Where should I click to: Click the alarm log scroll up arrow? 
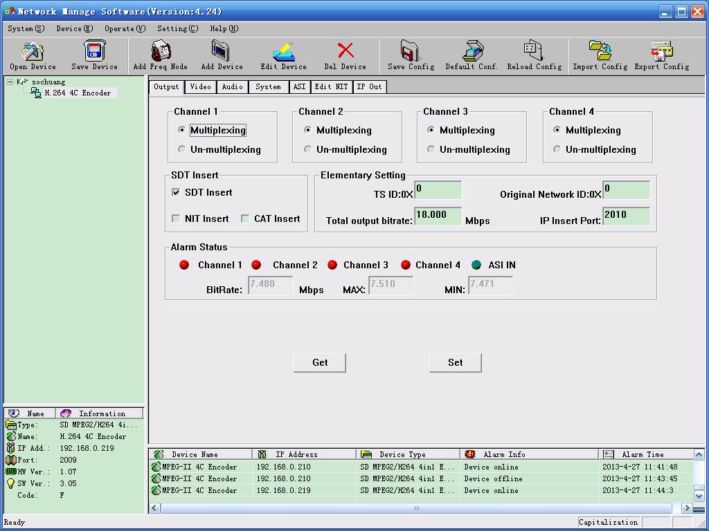699,454
